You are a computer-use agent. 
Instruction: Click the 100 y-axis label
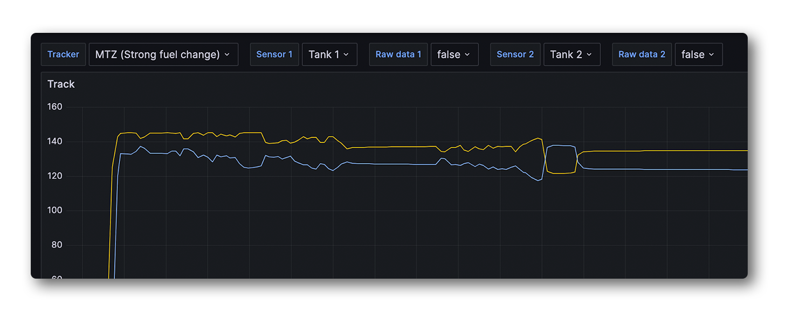click(x=55, y=210)
